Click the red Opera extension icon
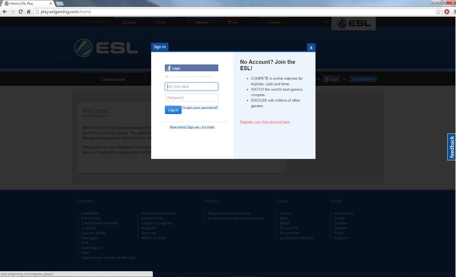This screenshot has width=456, height=277. coord(447,12)
